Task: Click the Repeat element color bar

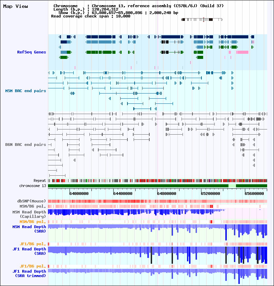Action: (158, 181)
